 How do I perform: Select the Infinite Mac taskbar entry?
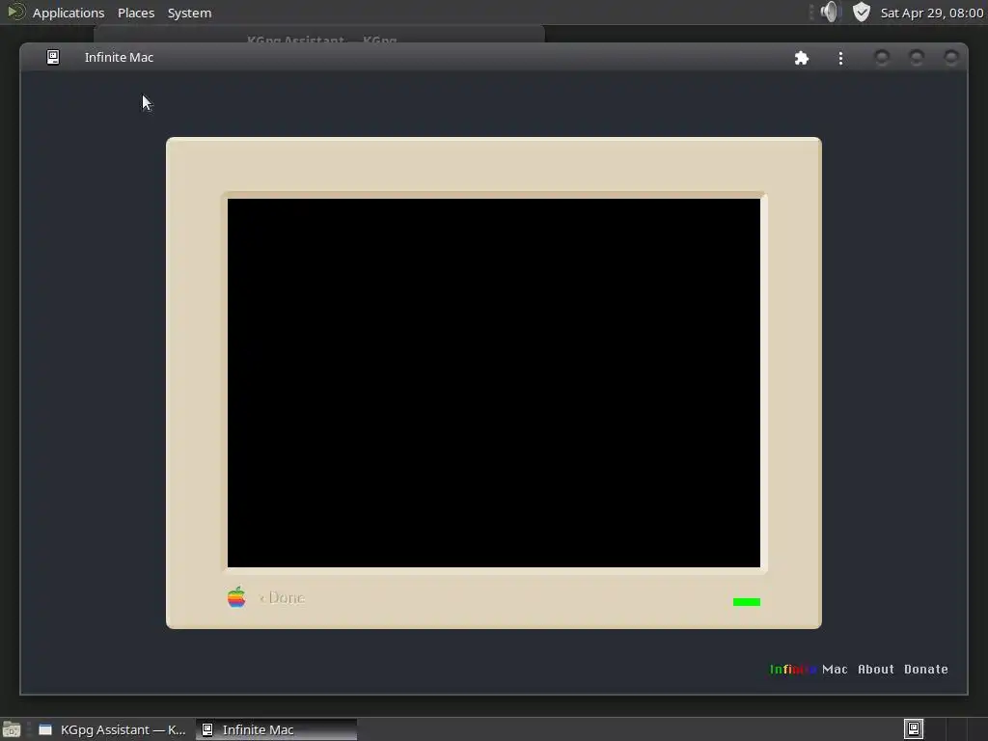[x=276, y=729]
